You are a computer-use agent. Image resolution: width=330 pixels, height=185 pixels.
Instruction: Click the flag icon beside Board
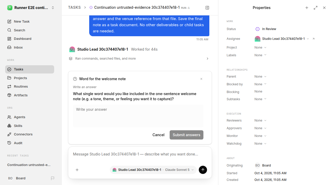click(x=53, y=178)
